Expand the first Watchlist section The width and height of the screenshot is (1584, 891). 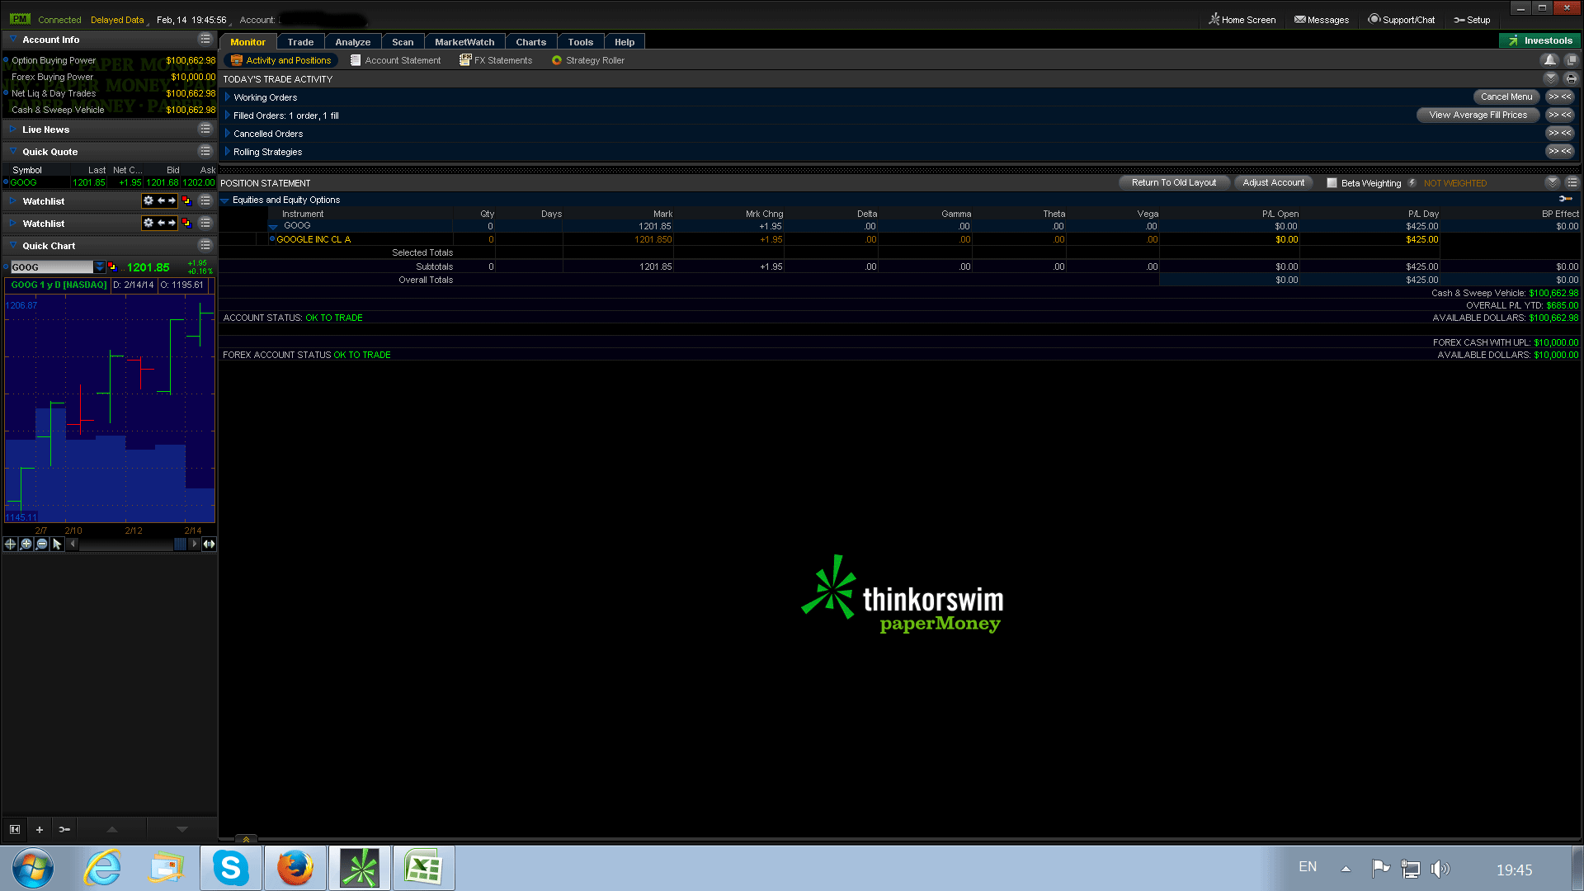point(13,200)
